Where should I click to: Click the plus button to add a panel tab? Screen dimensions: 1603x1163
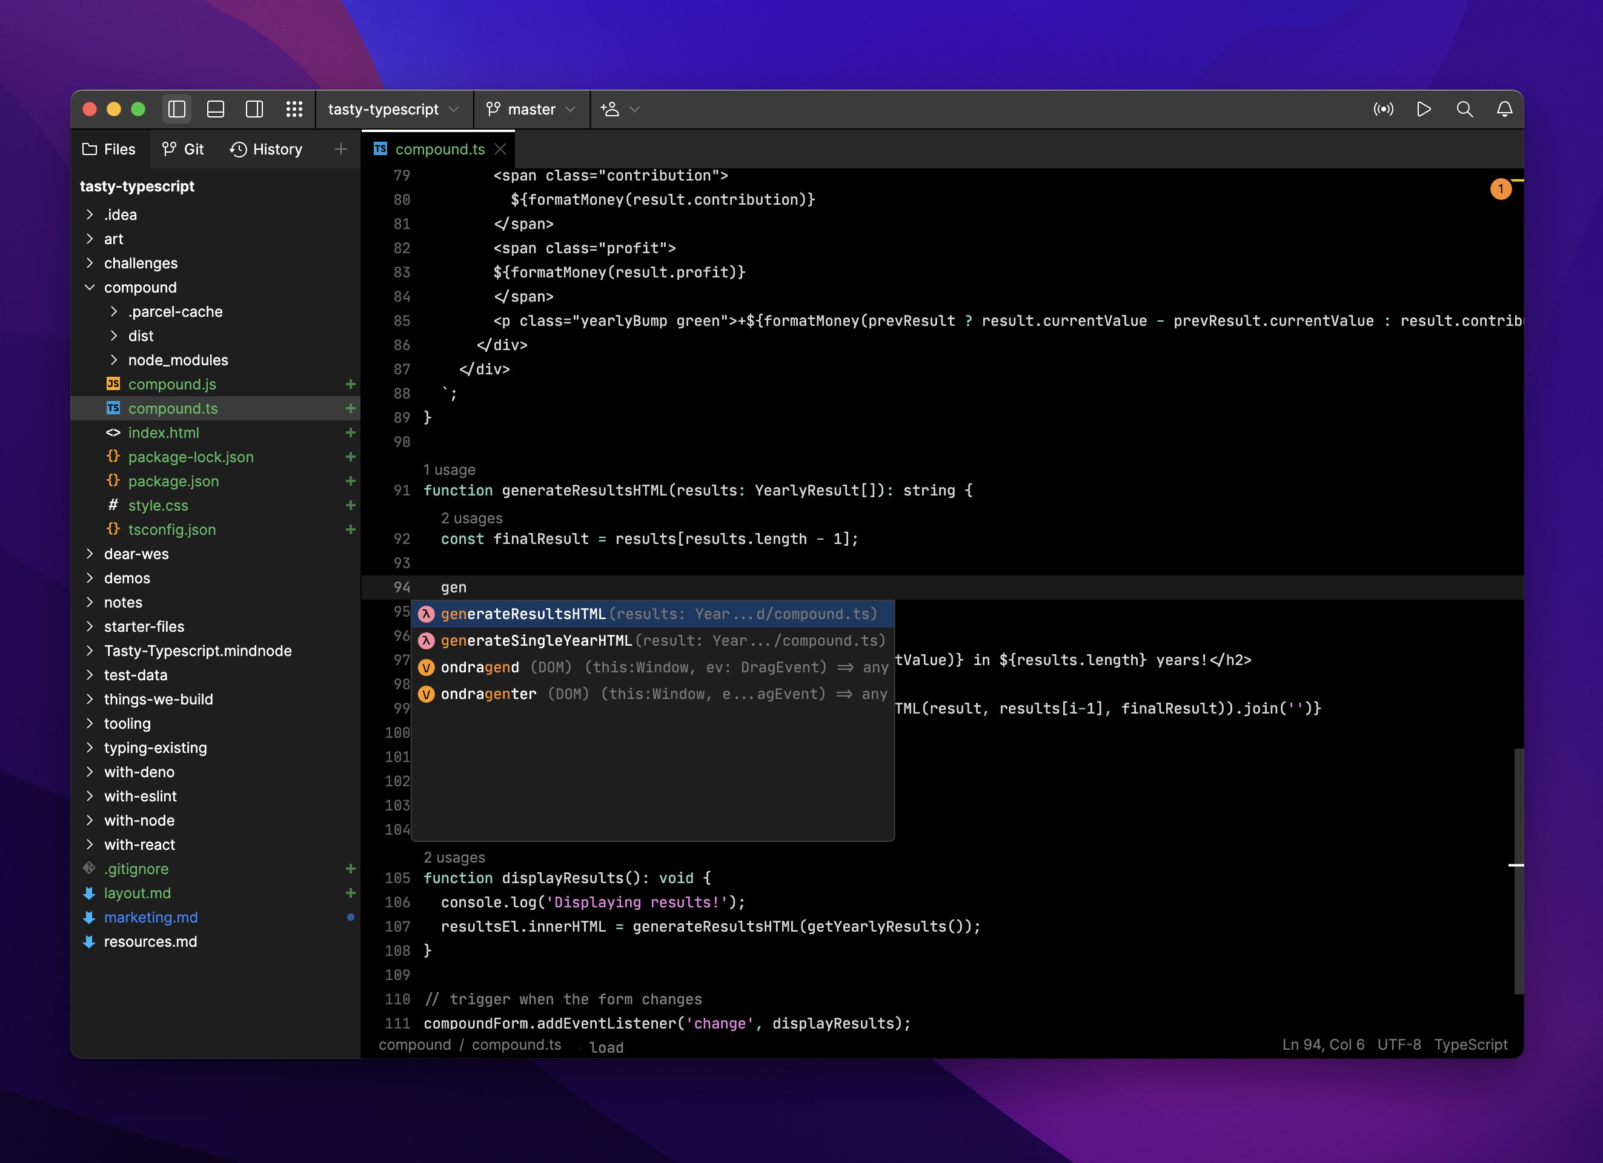click(x=340, y=149)
